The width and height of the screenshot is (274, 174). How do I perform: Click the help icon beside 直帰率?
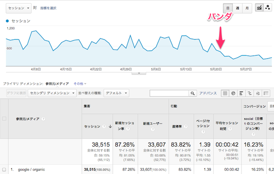pyautogui.click(x=185, y=127)
